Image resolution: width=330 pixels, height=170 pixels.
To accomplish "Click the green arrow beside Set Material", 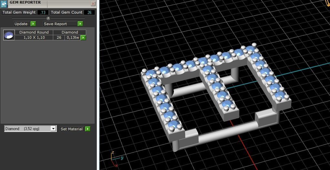I will click(88, 129).
